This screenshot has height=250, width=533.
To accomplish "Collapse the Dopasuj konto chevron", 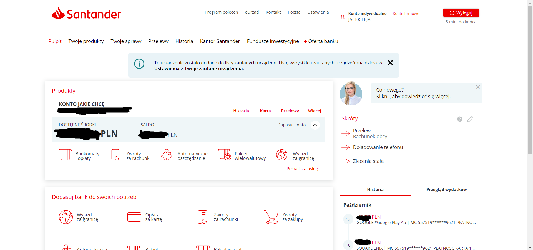I will pyautogui.click(x=315, y=125).
